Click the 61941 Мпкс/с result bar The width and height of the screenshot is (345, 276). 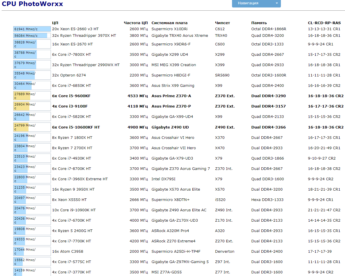tap(32, 29)
